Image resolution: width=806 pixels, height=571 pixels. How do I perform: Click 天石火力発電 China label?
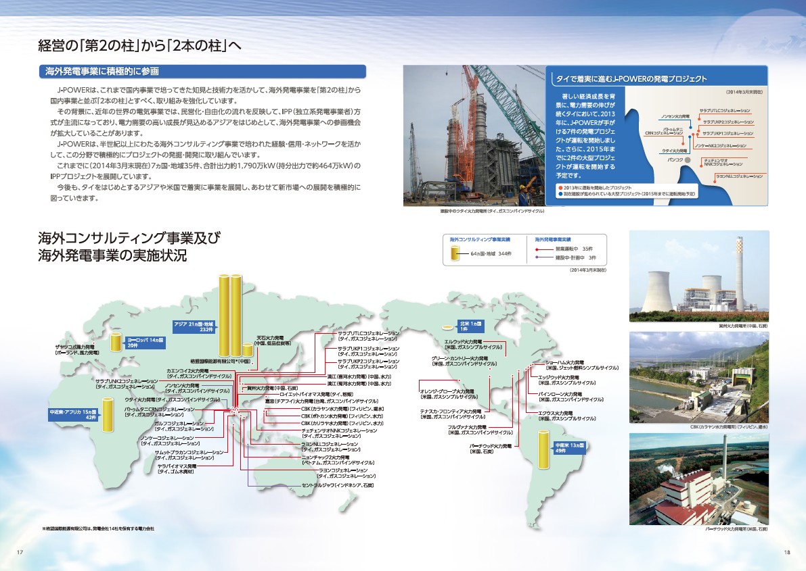coord(273,341)
